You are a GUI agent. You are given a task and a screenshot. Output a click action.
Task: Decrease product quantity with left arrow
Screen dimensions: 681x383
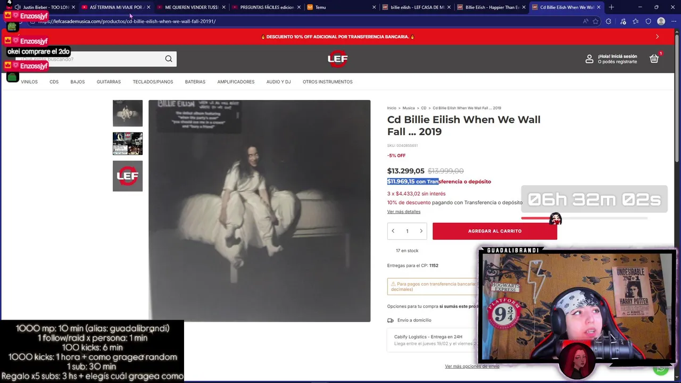(x=393, y=231)
